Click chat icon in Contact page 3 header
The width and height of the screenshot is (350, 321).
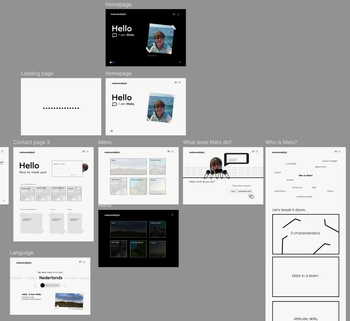tap(84, 151)
